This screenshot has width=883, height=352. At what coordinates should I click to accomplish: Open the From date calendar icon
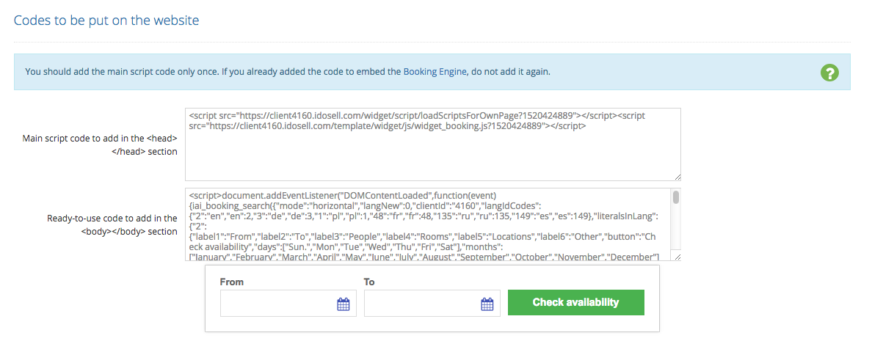(343, 304)
